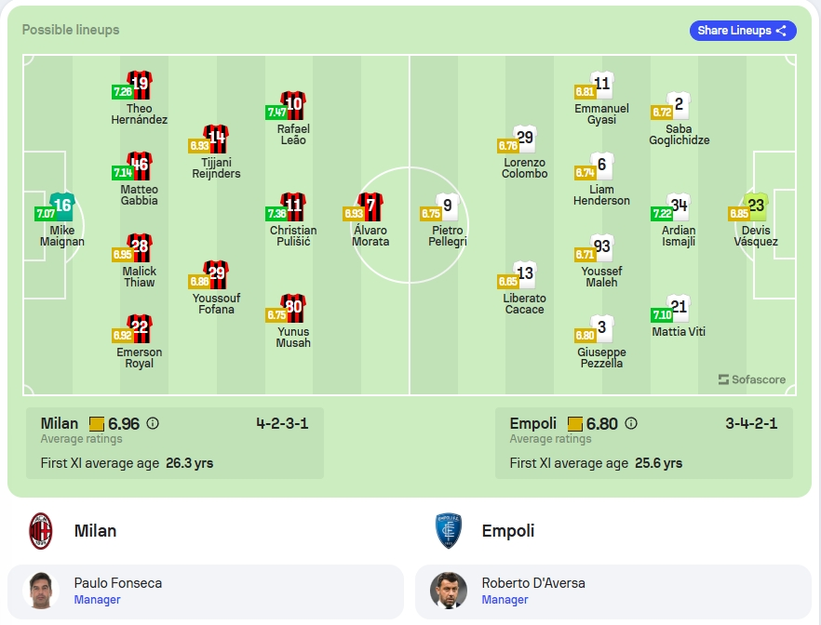Select Mike Maignan's goalkeeper jersey icon
This screenshot has width=821, height=625.
click(x=62, y=206)
